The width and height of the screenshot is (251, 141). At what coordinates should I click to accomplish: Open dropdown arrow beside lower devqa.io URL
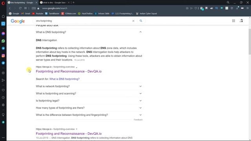coord(76,129)
